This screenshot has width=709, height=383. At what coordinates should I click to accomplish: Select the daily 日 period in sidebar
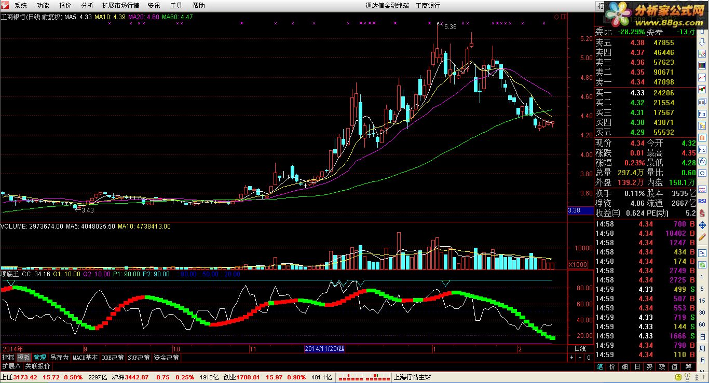click(702, 337)
